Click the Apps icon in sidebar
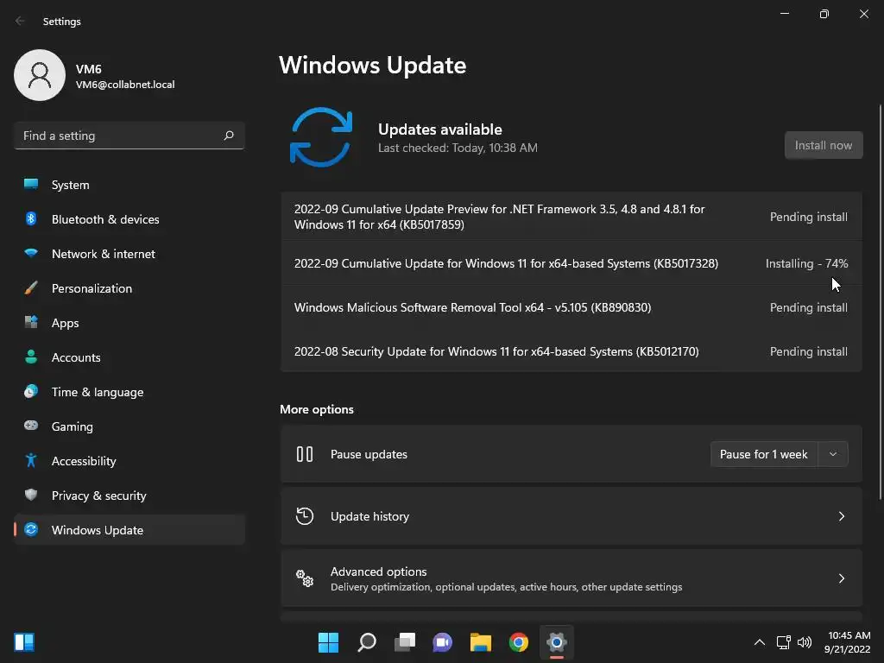Image resolution: width=884 pixels, height=663 pixels. pos(31,323)
